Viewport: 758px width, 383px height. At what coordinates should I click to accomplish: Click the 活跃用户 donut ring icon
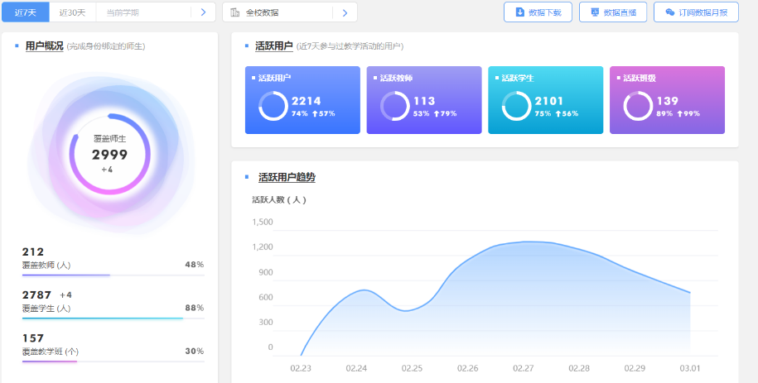[x=273, y=106]
